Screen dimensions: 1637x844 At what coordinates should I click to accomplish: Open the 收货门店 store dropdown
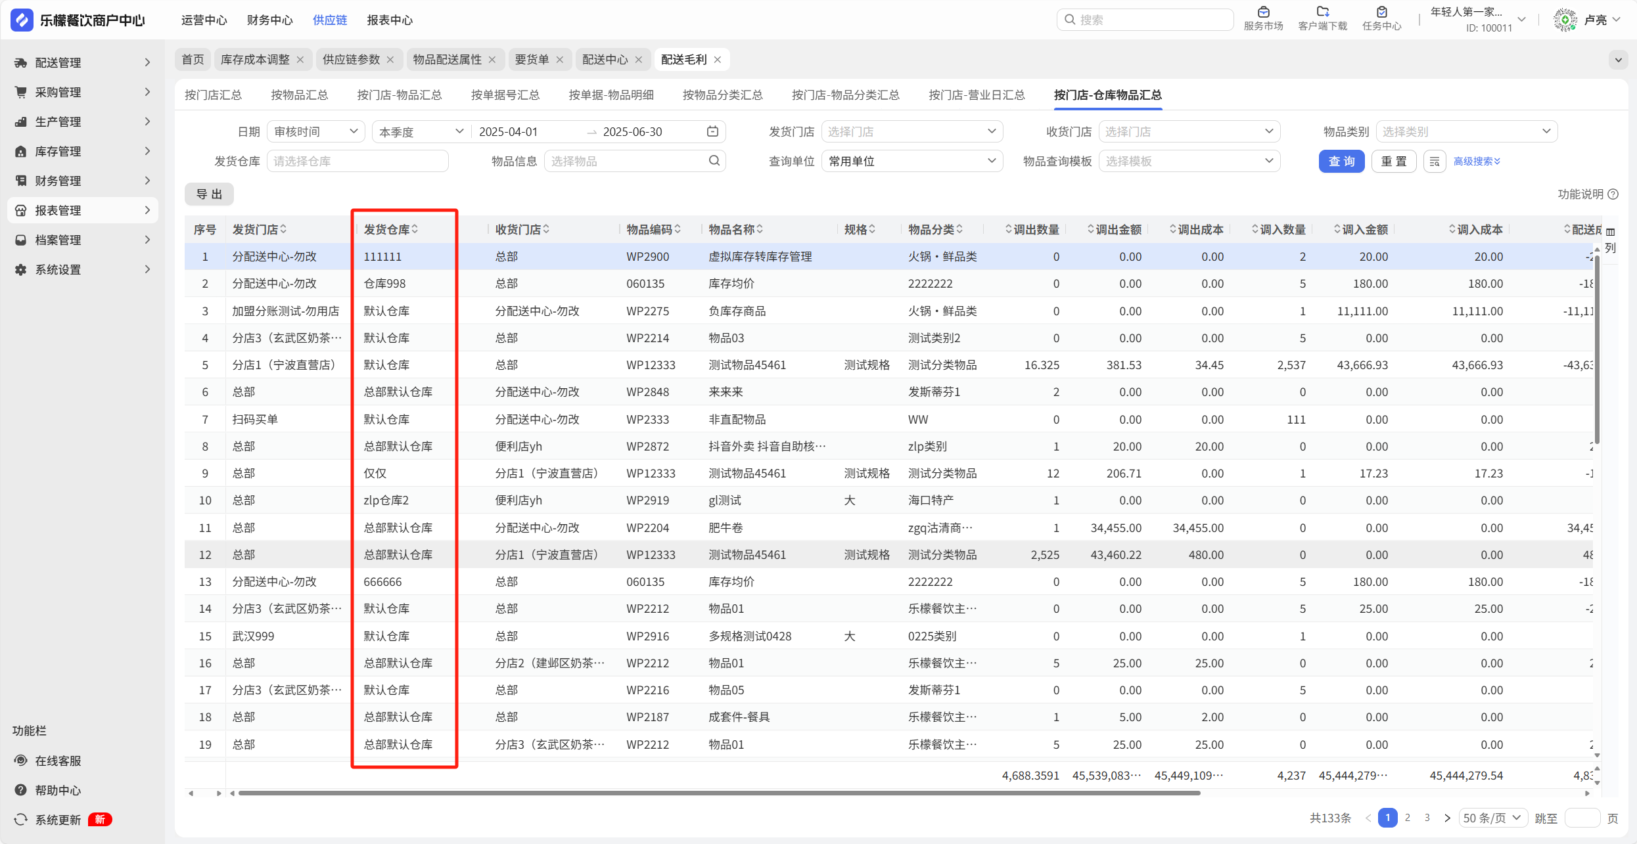tap(1189, 131)
